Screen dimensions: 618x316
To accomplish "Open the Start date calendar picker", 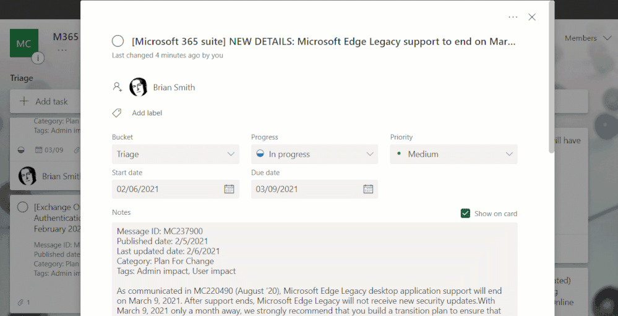I will pyautogui.click(x=229, y=189).
